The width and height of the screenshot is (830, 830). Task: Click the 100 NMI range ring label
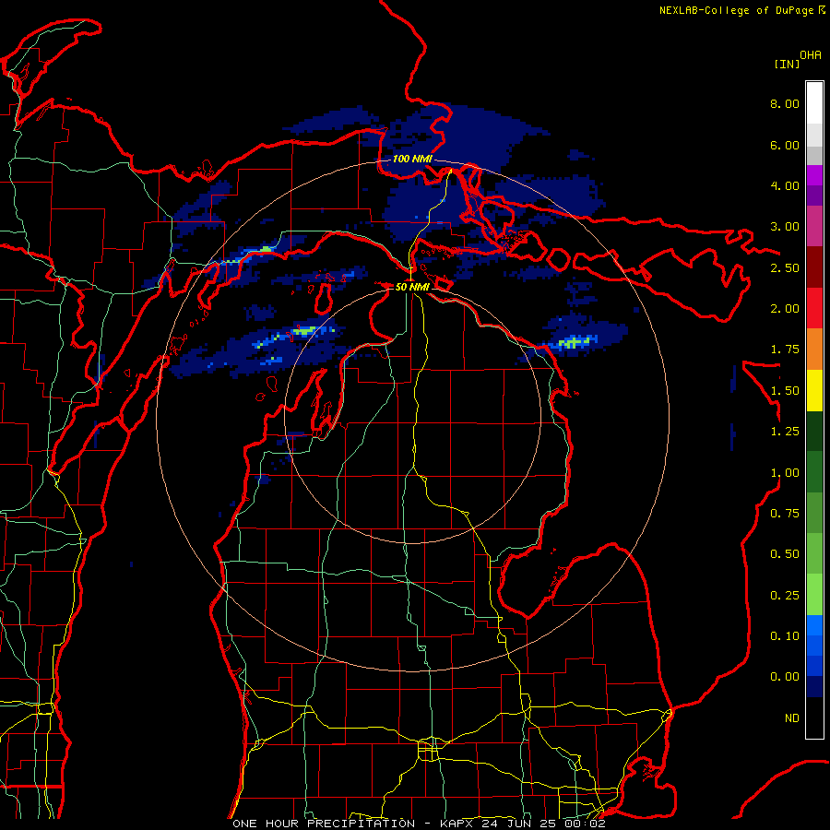(412, 159)
